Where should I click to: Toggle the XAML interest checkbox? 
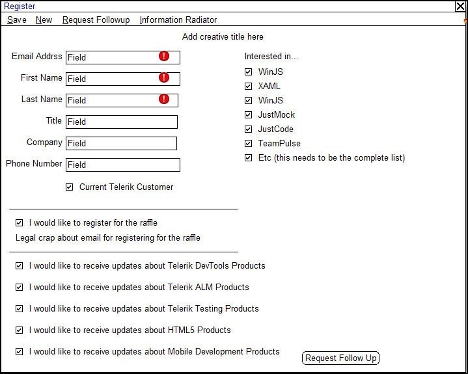(249, 87)
